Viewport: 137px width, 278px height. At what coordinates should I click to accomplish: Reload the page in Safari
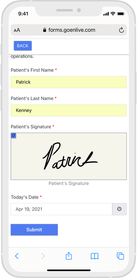point(121,30)
